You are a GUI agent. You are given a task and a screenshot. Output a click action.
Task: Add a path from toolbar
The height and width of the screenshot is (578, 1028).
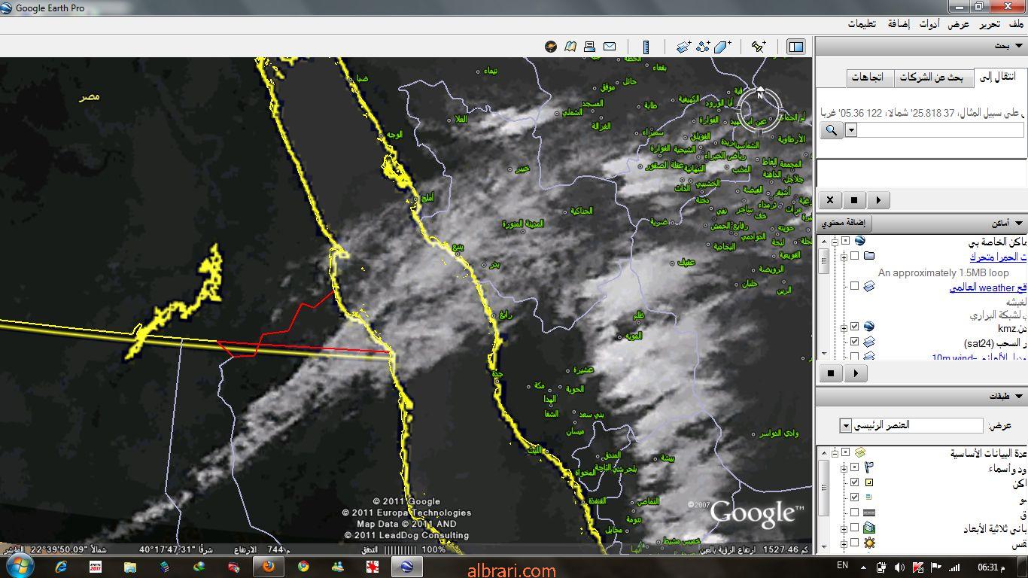point(704,47)
